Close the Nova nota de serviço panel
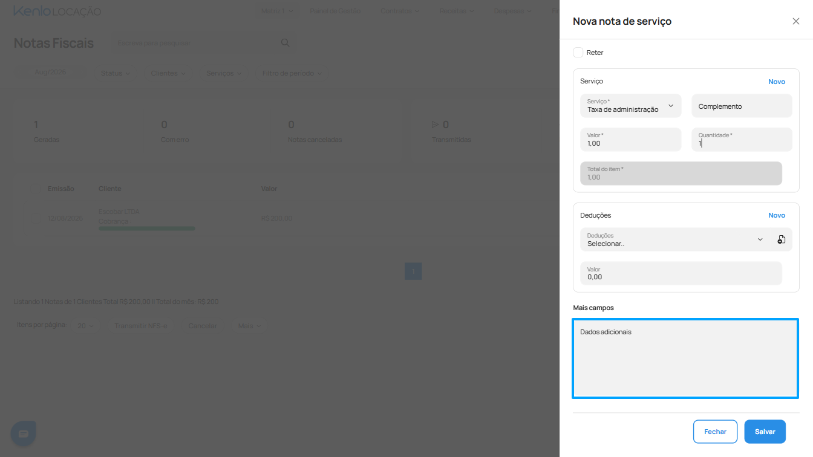813x457 pixels. pos(795,21)
